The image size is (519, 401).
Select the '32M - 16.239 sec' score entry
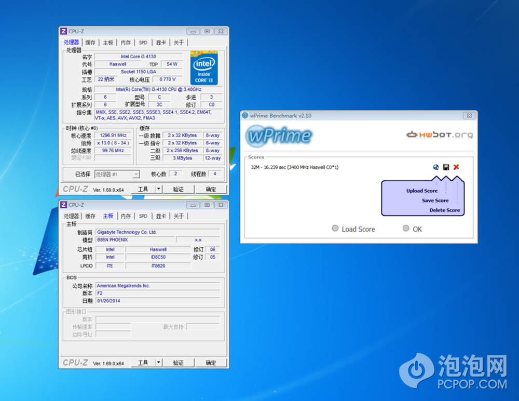(295, 167)
